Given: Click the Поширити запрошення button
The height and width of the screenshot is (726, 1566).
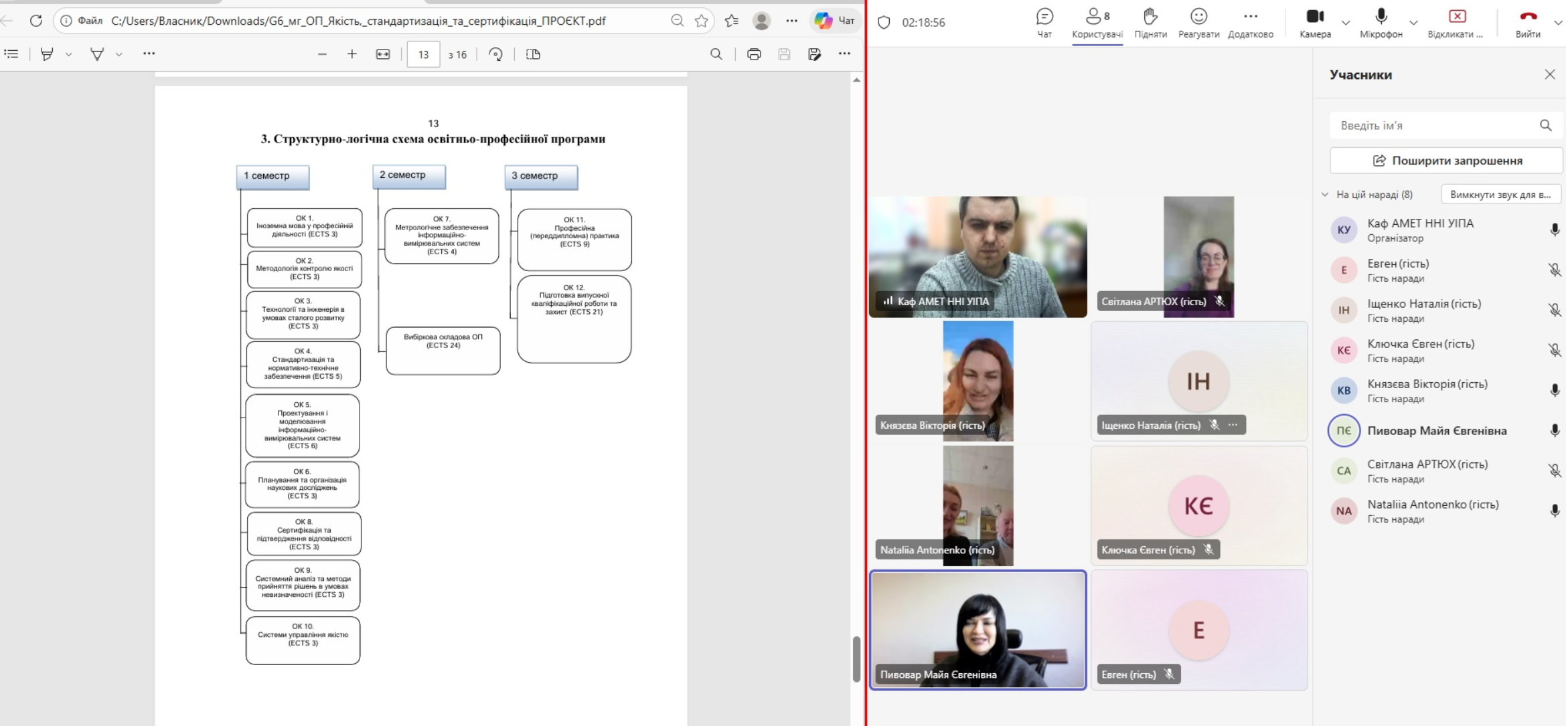Looking at the screenshot, I should pos(1446,161).
